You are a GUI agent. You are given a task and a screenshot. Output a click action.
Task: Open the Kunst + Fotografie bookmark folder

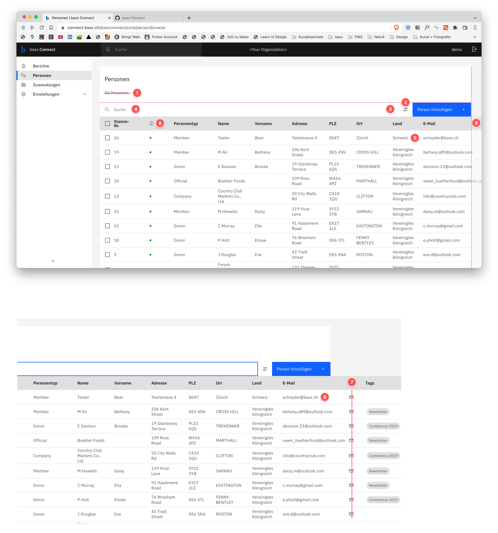(432, 37)
